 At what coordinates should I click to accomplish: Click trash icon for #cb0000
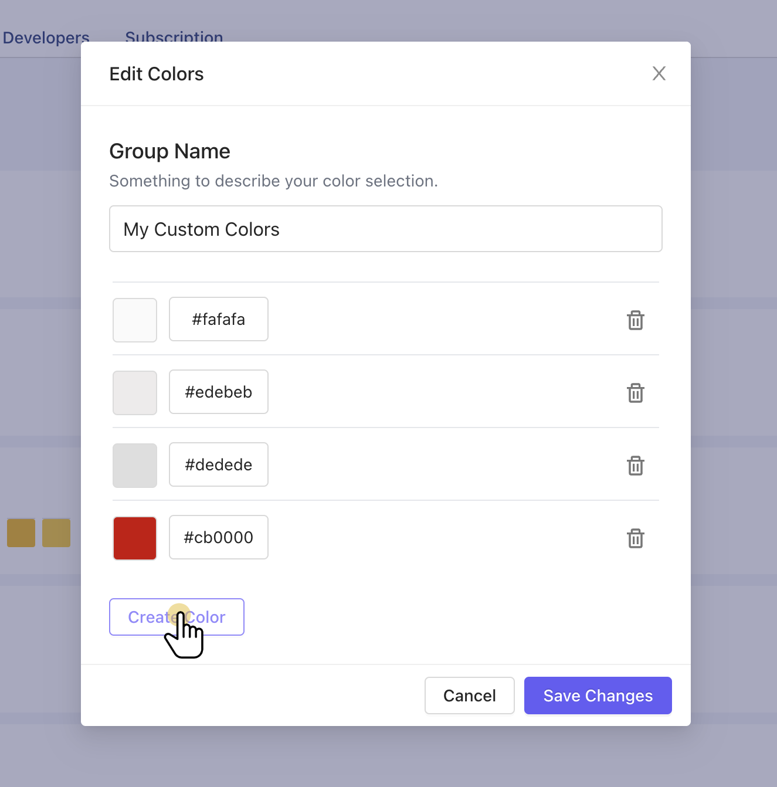click(635, 538)
